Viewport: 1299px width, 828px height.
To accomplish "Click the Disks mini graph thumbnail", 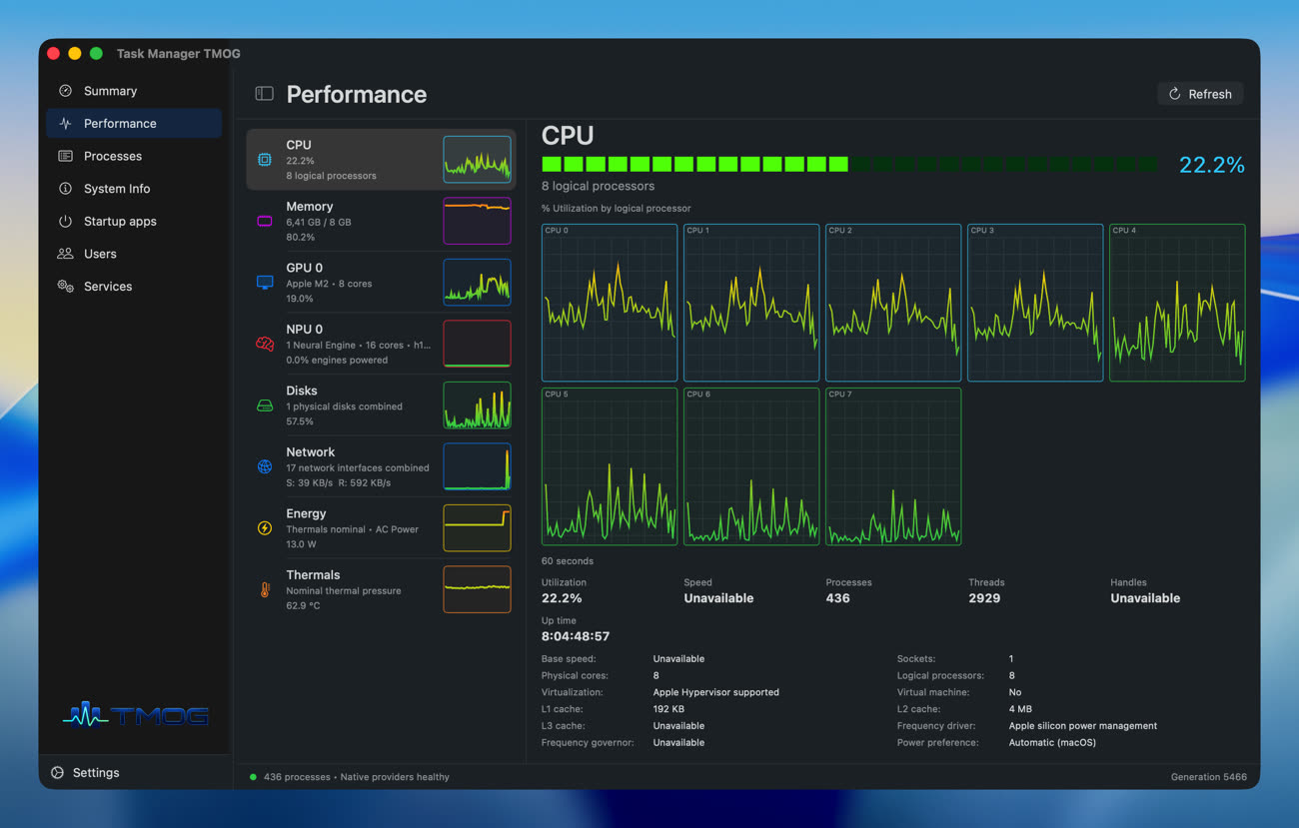I will [x=477, y=406].
